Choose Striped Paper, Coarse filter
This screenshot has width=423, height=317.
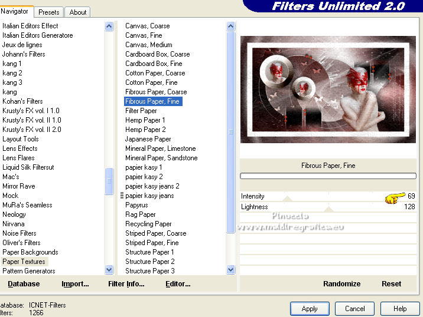click(155, 233)
